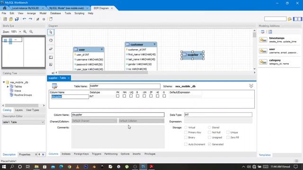303x170 pixels.
Task: Open File Explorer from taskbar
Action: (x=36, y=167)
